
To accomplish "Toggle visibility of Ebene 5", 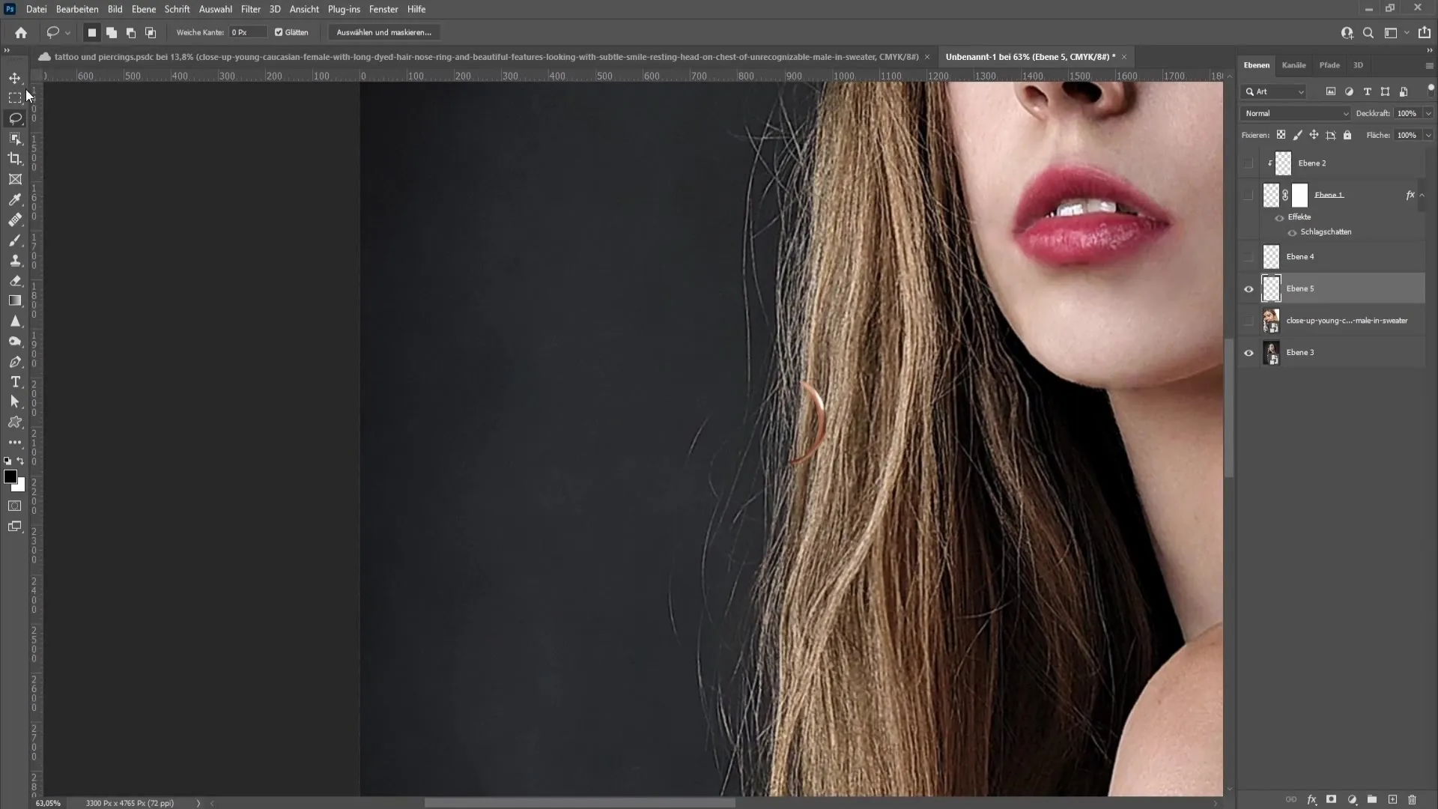I will tap(1249, 288).
